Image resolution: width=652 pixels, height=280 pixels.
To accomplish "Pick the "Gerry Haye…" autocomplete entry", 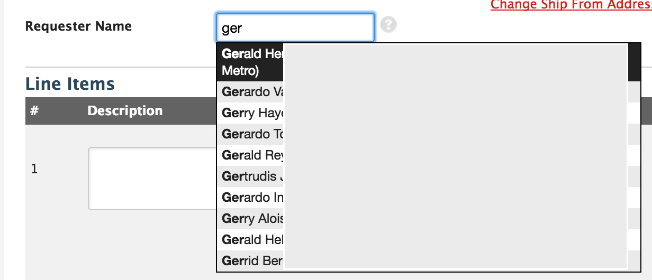I will point(252,113).
